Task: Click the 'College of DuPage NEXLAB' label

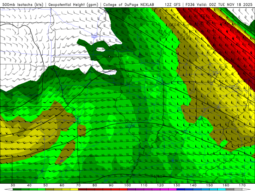Action: coord(129,5)
